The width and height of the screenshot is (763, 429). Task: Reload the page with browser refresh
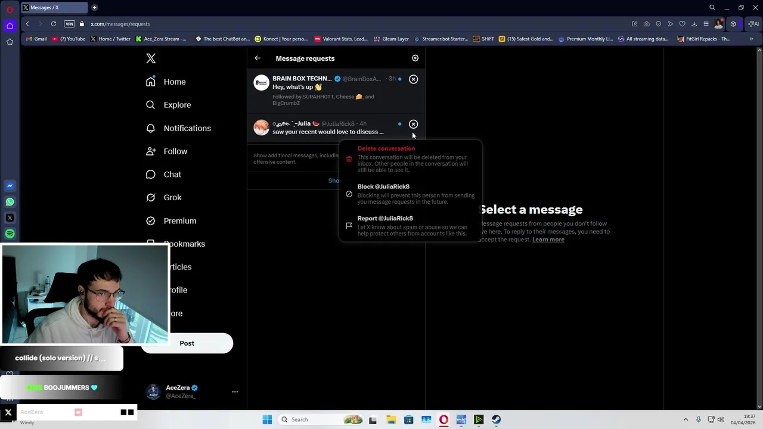(54, 24)
